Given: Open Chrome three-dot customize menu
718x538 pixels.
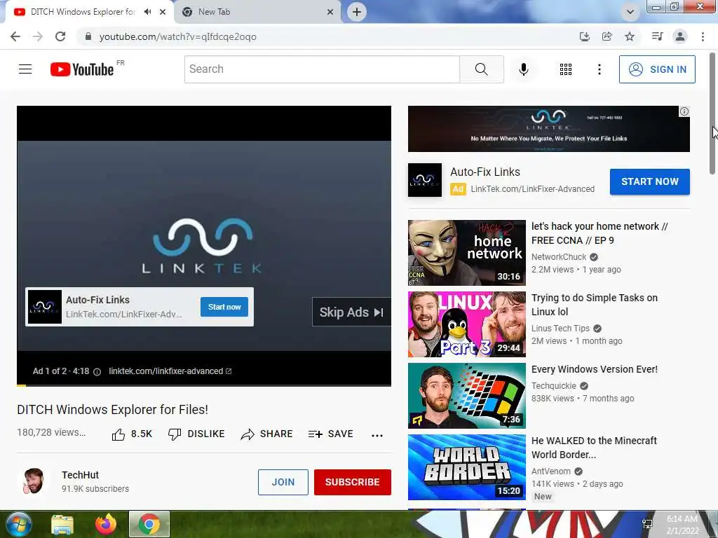Looking at the screenshot, I should pyautogui.click(x=703, y=36).
